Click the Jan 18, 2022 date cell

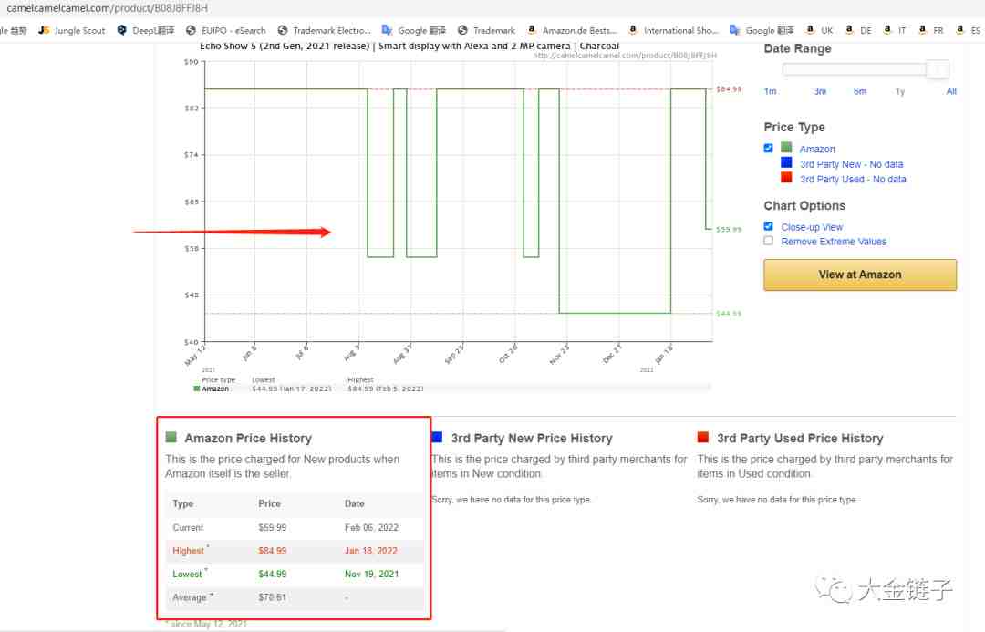pos(370,551)
